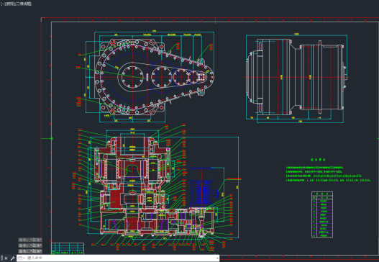Select the title block at drawing bottom-left

click(x=68, y=248)
